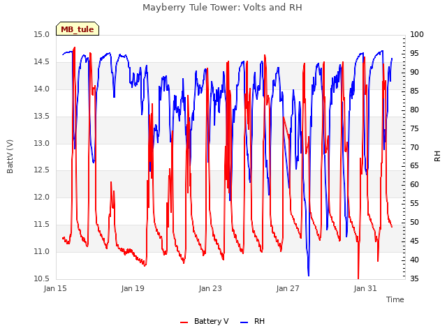Click the Jan 27 x-axis tick label
This screenshot has width=447, height=335.
click(x=288, y=288)
